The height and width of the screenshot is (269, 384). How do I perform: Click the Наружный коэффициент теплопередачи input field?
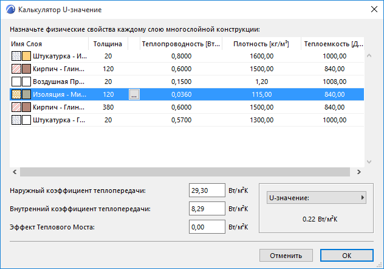tap(207, 190)
